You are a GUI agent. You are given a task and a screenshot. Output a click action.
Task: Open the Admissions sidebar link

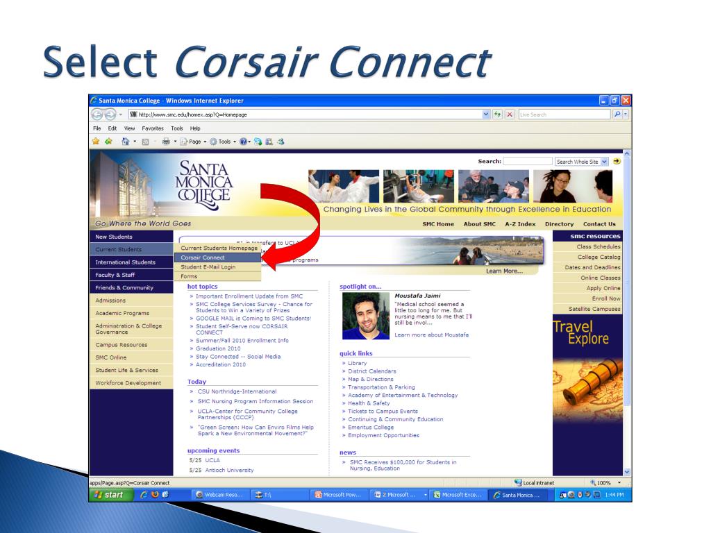click(131, 300)
